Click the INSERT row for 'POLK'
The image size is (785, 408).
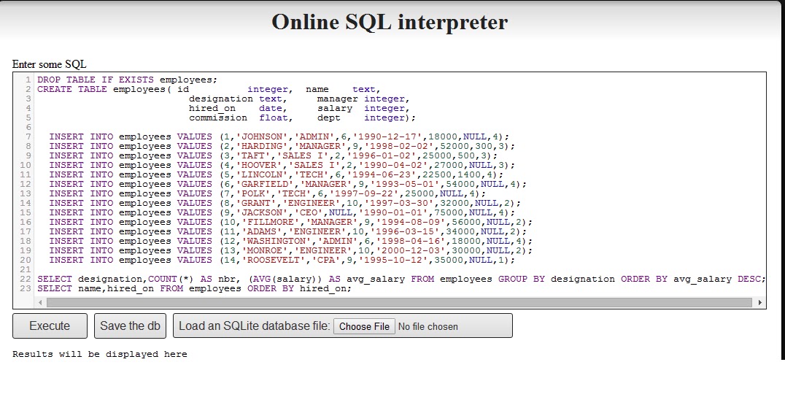pyautogui.click(x=267, y=193)
